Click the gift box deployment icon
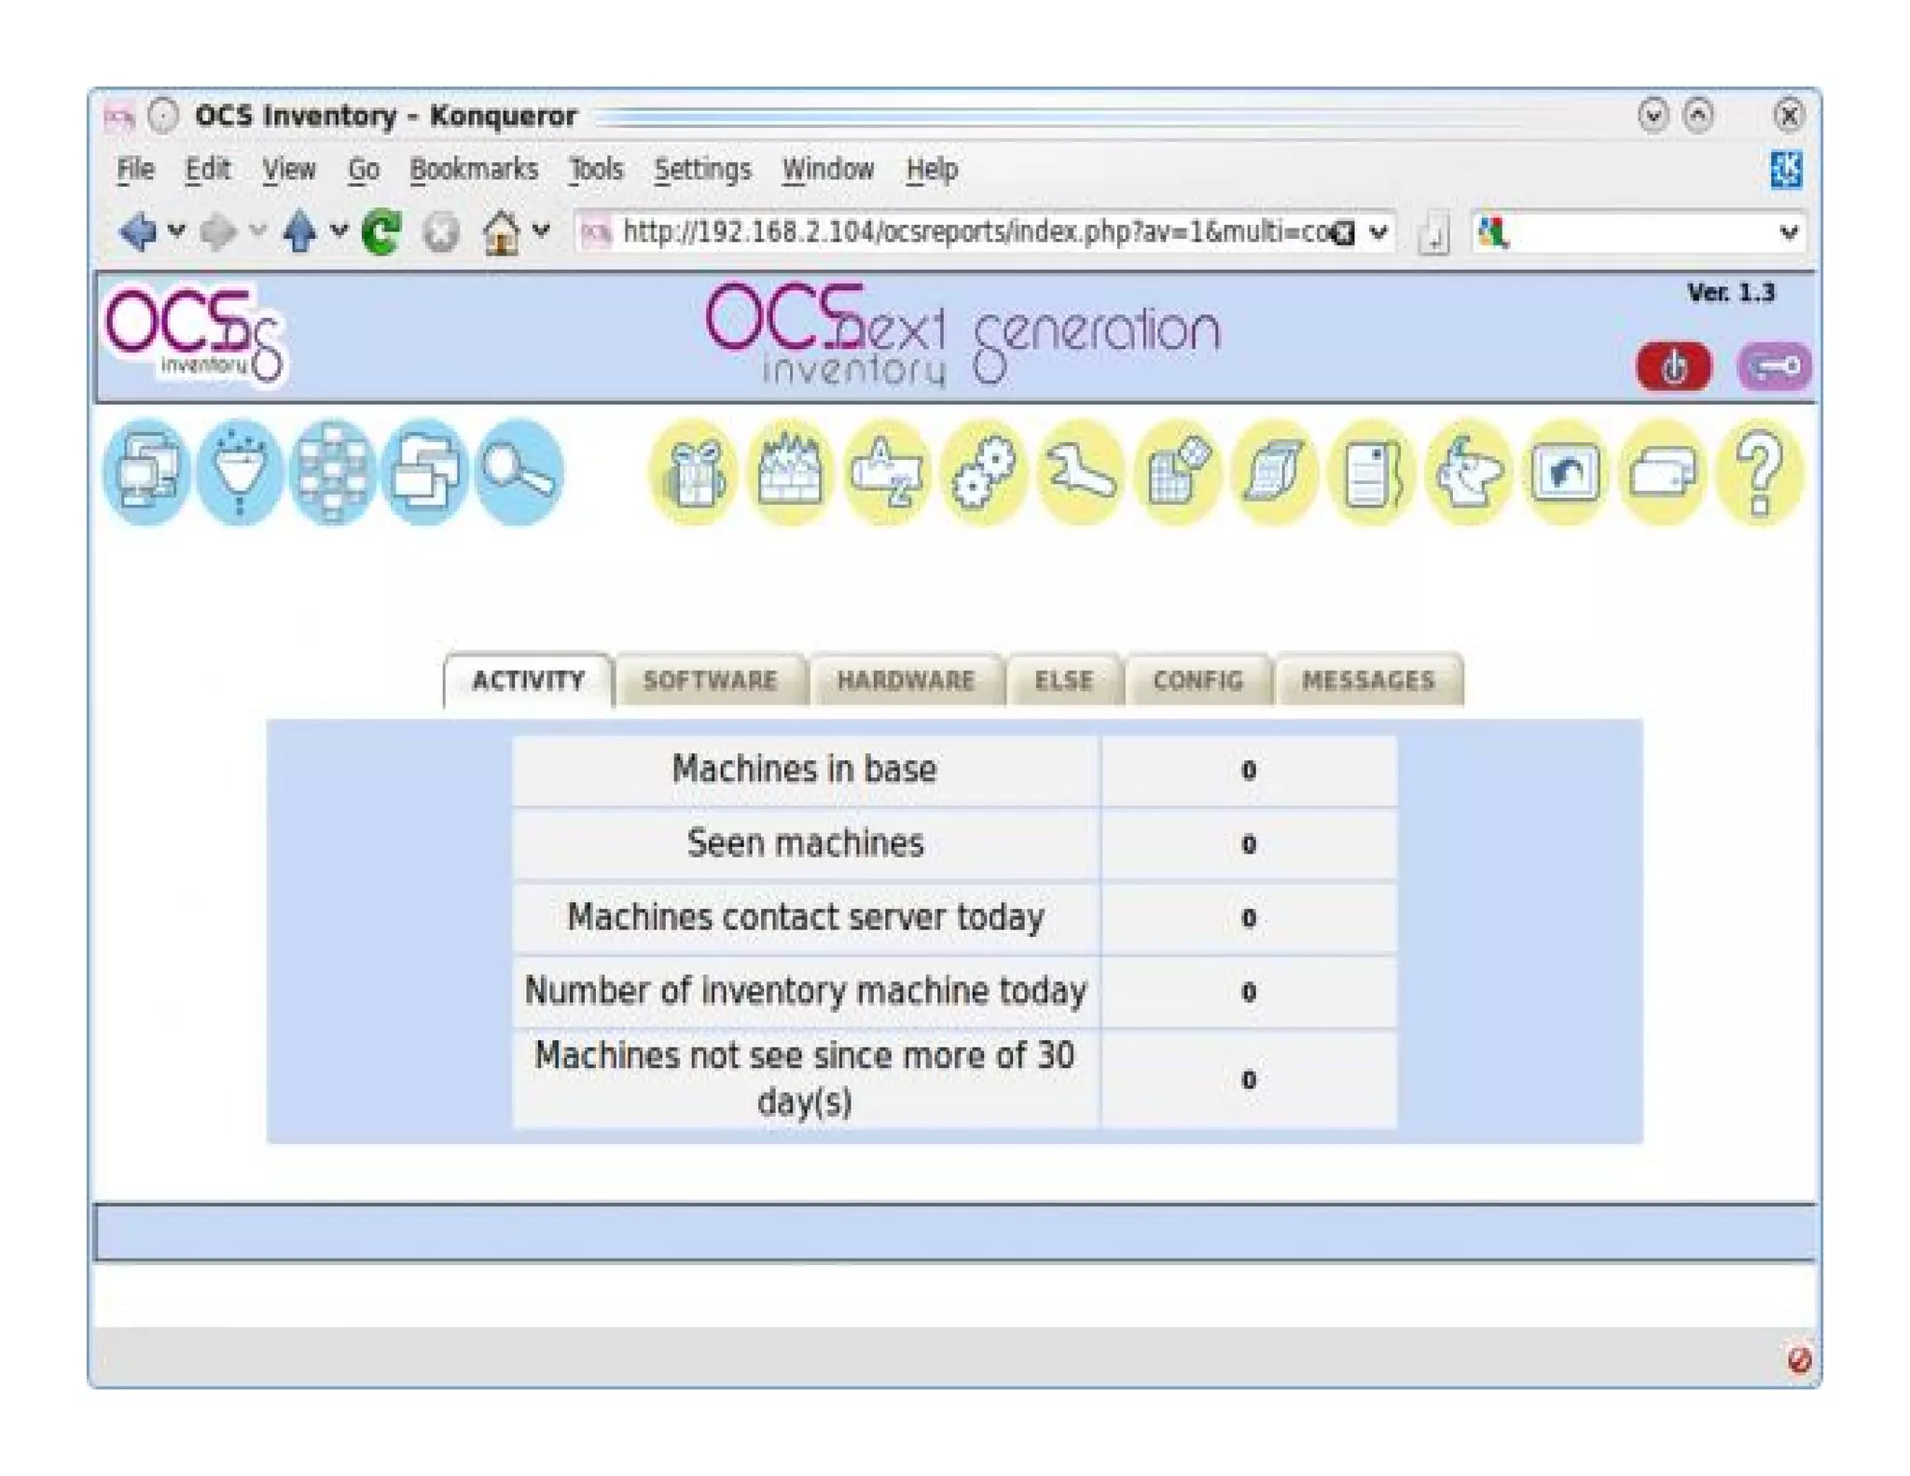 click(x=693, y=472)
